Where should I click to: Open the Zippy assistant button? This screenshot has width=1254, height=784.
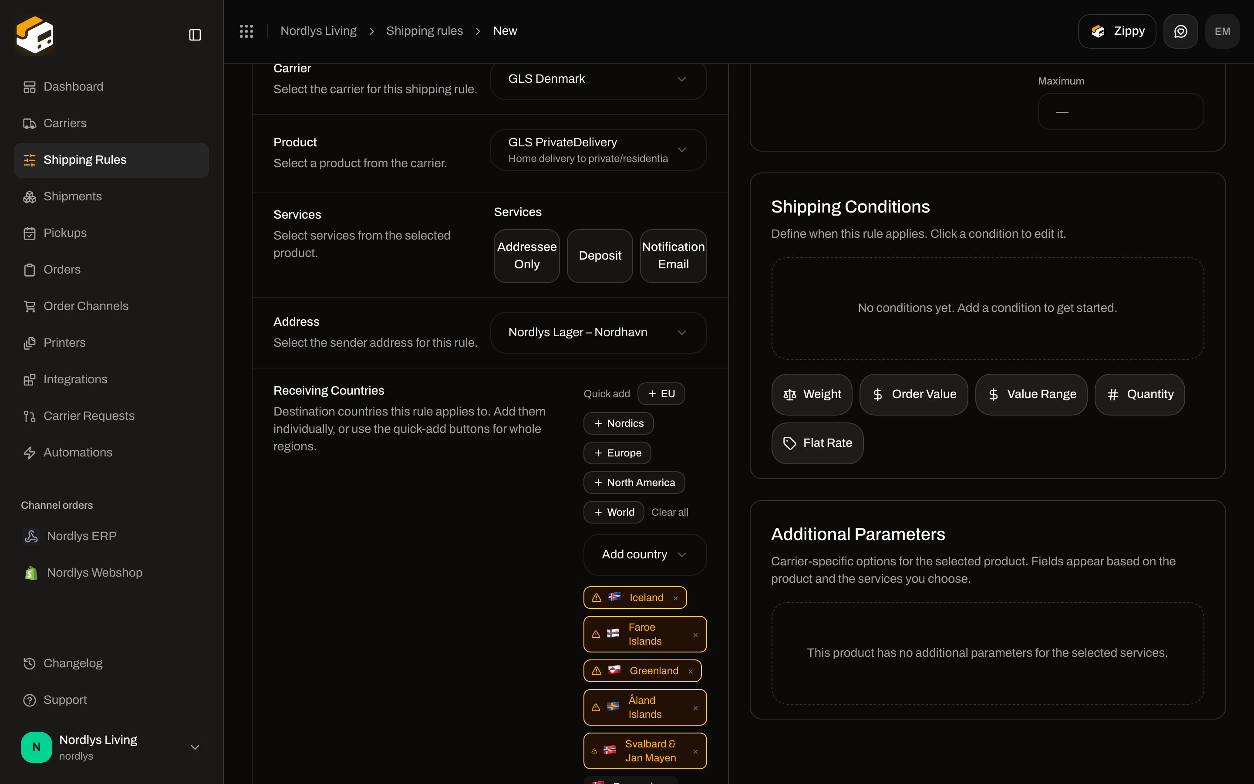[x=1117, y=31]
